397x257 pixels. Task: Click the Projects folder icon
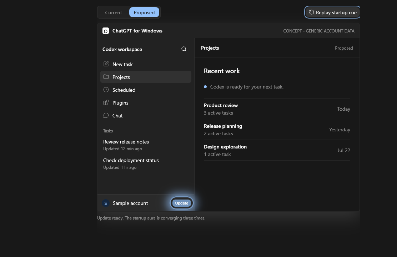tap(106, 77)
